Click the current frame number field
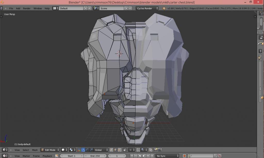The image size is (264, 158). click(x=117, y=156)
